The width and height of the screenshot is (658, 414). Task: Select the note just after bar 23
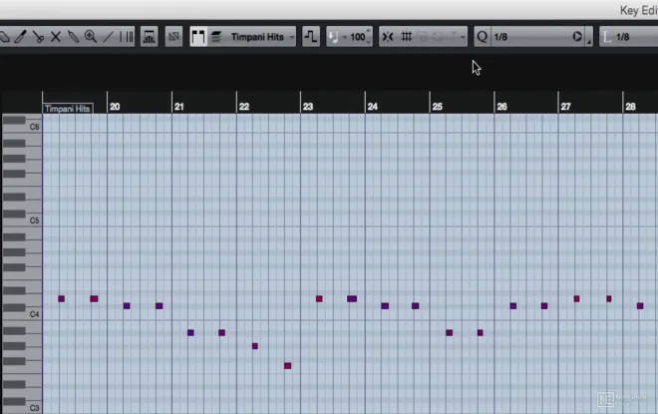click(x=319, y=299)
